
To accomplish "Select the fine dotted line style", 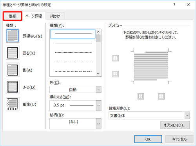I will [x=73, y=52].
